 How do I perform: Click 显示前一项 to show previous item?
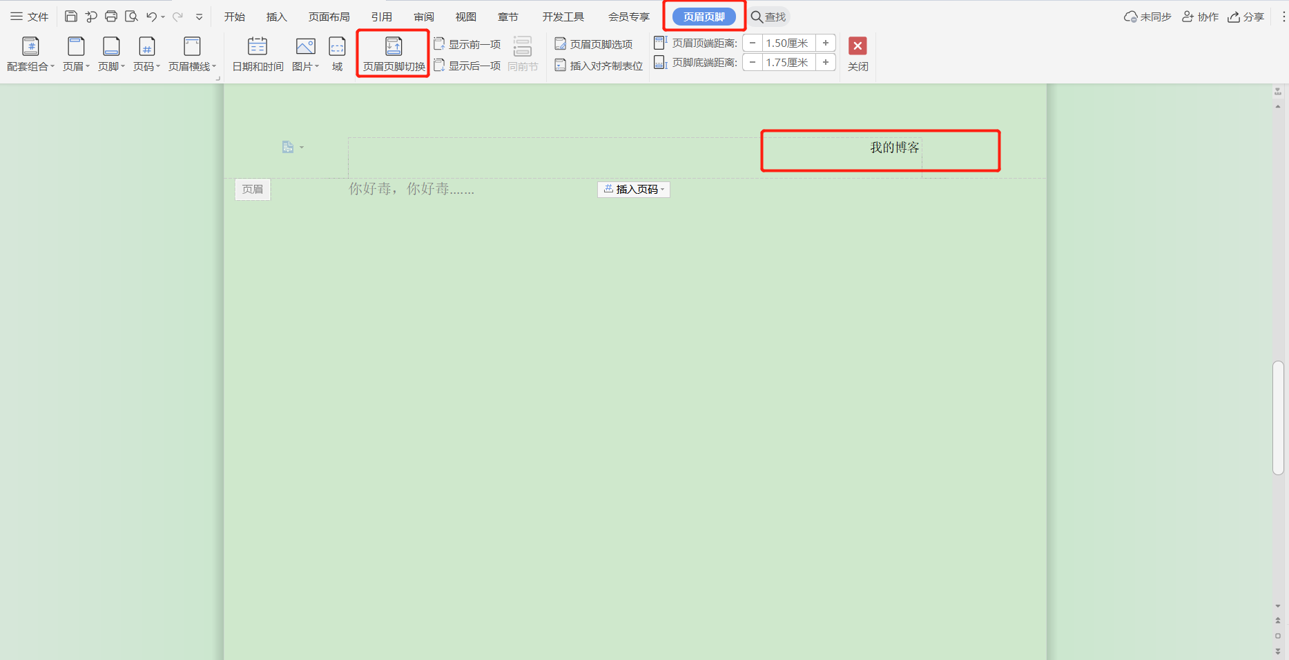(468, 43)
